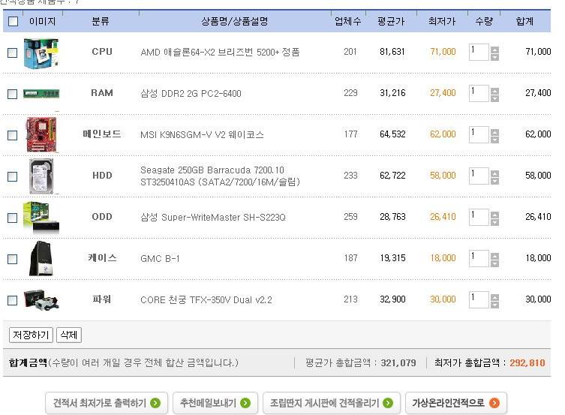Focus the RAM quantity input field
This screenshot has height=415, width=565.
point(479,94)
